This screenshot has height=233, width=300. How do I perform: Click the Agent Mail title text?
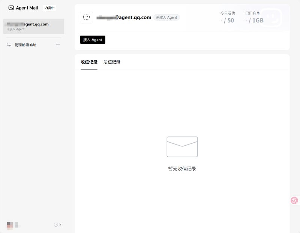point(27,8)
